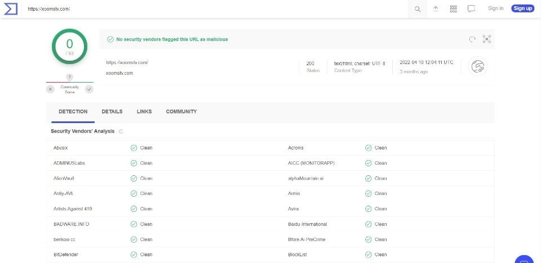Click info icon beside Security Vendors' Analysis
This screenshot has height=263, width=541.
coord(121,131)
